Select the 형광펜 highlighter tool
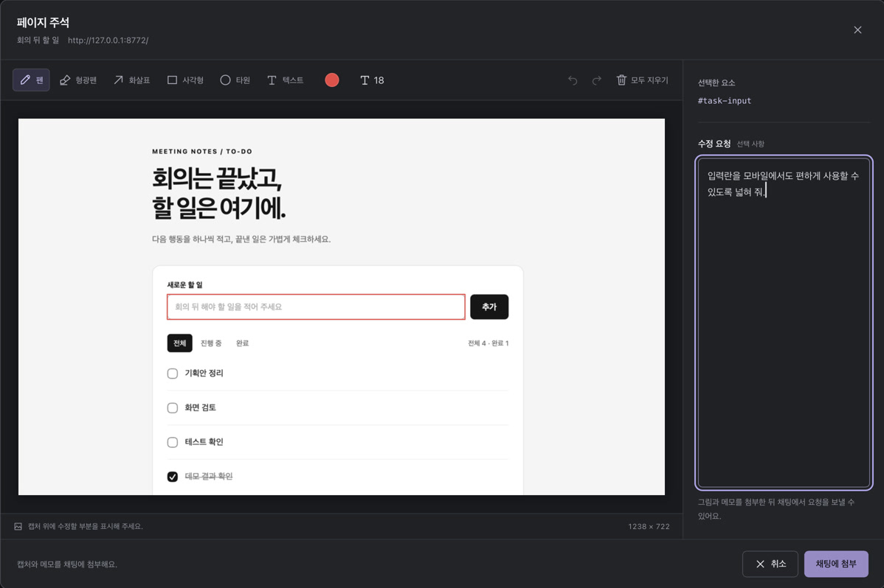884x588 pixels. point(78,80)
